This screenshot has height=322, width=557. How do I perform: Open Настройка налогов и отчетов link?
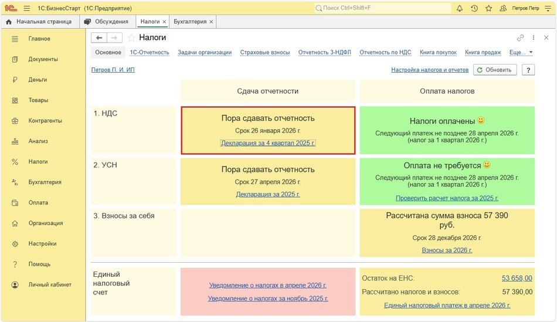(430, 70)
